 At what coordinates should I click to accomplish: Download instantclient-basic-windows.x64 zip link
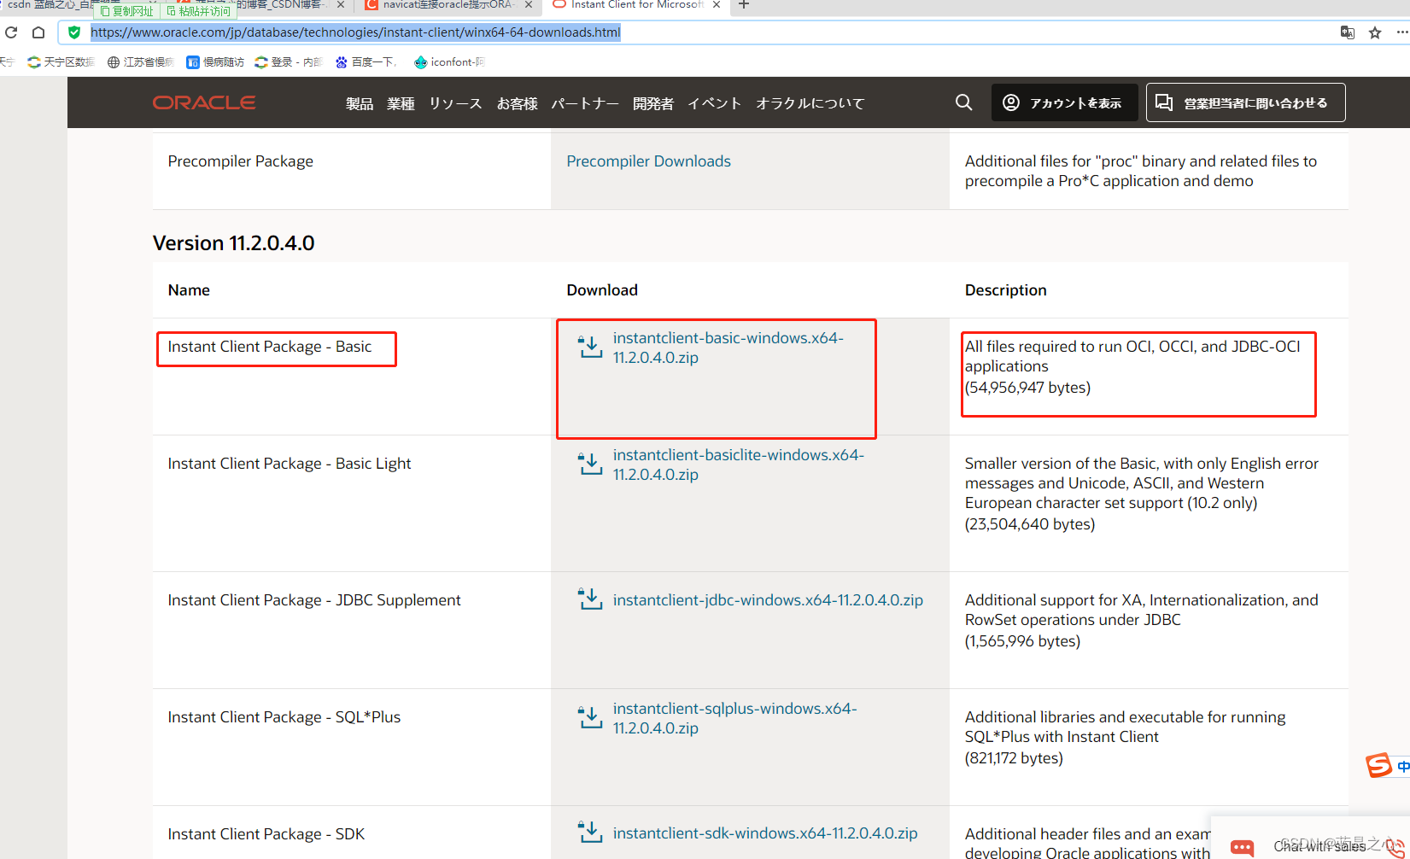tap(728, 348)
